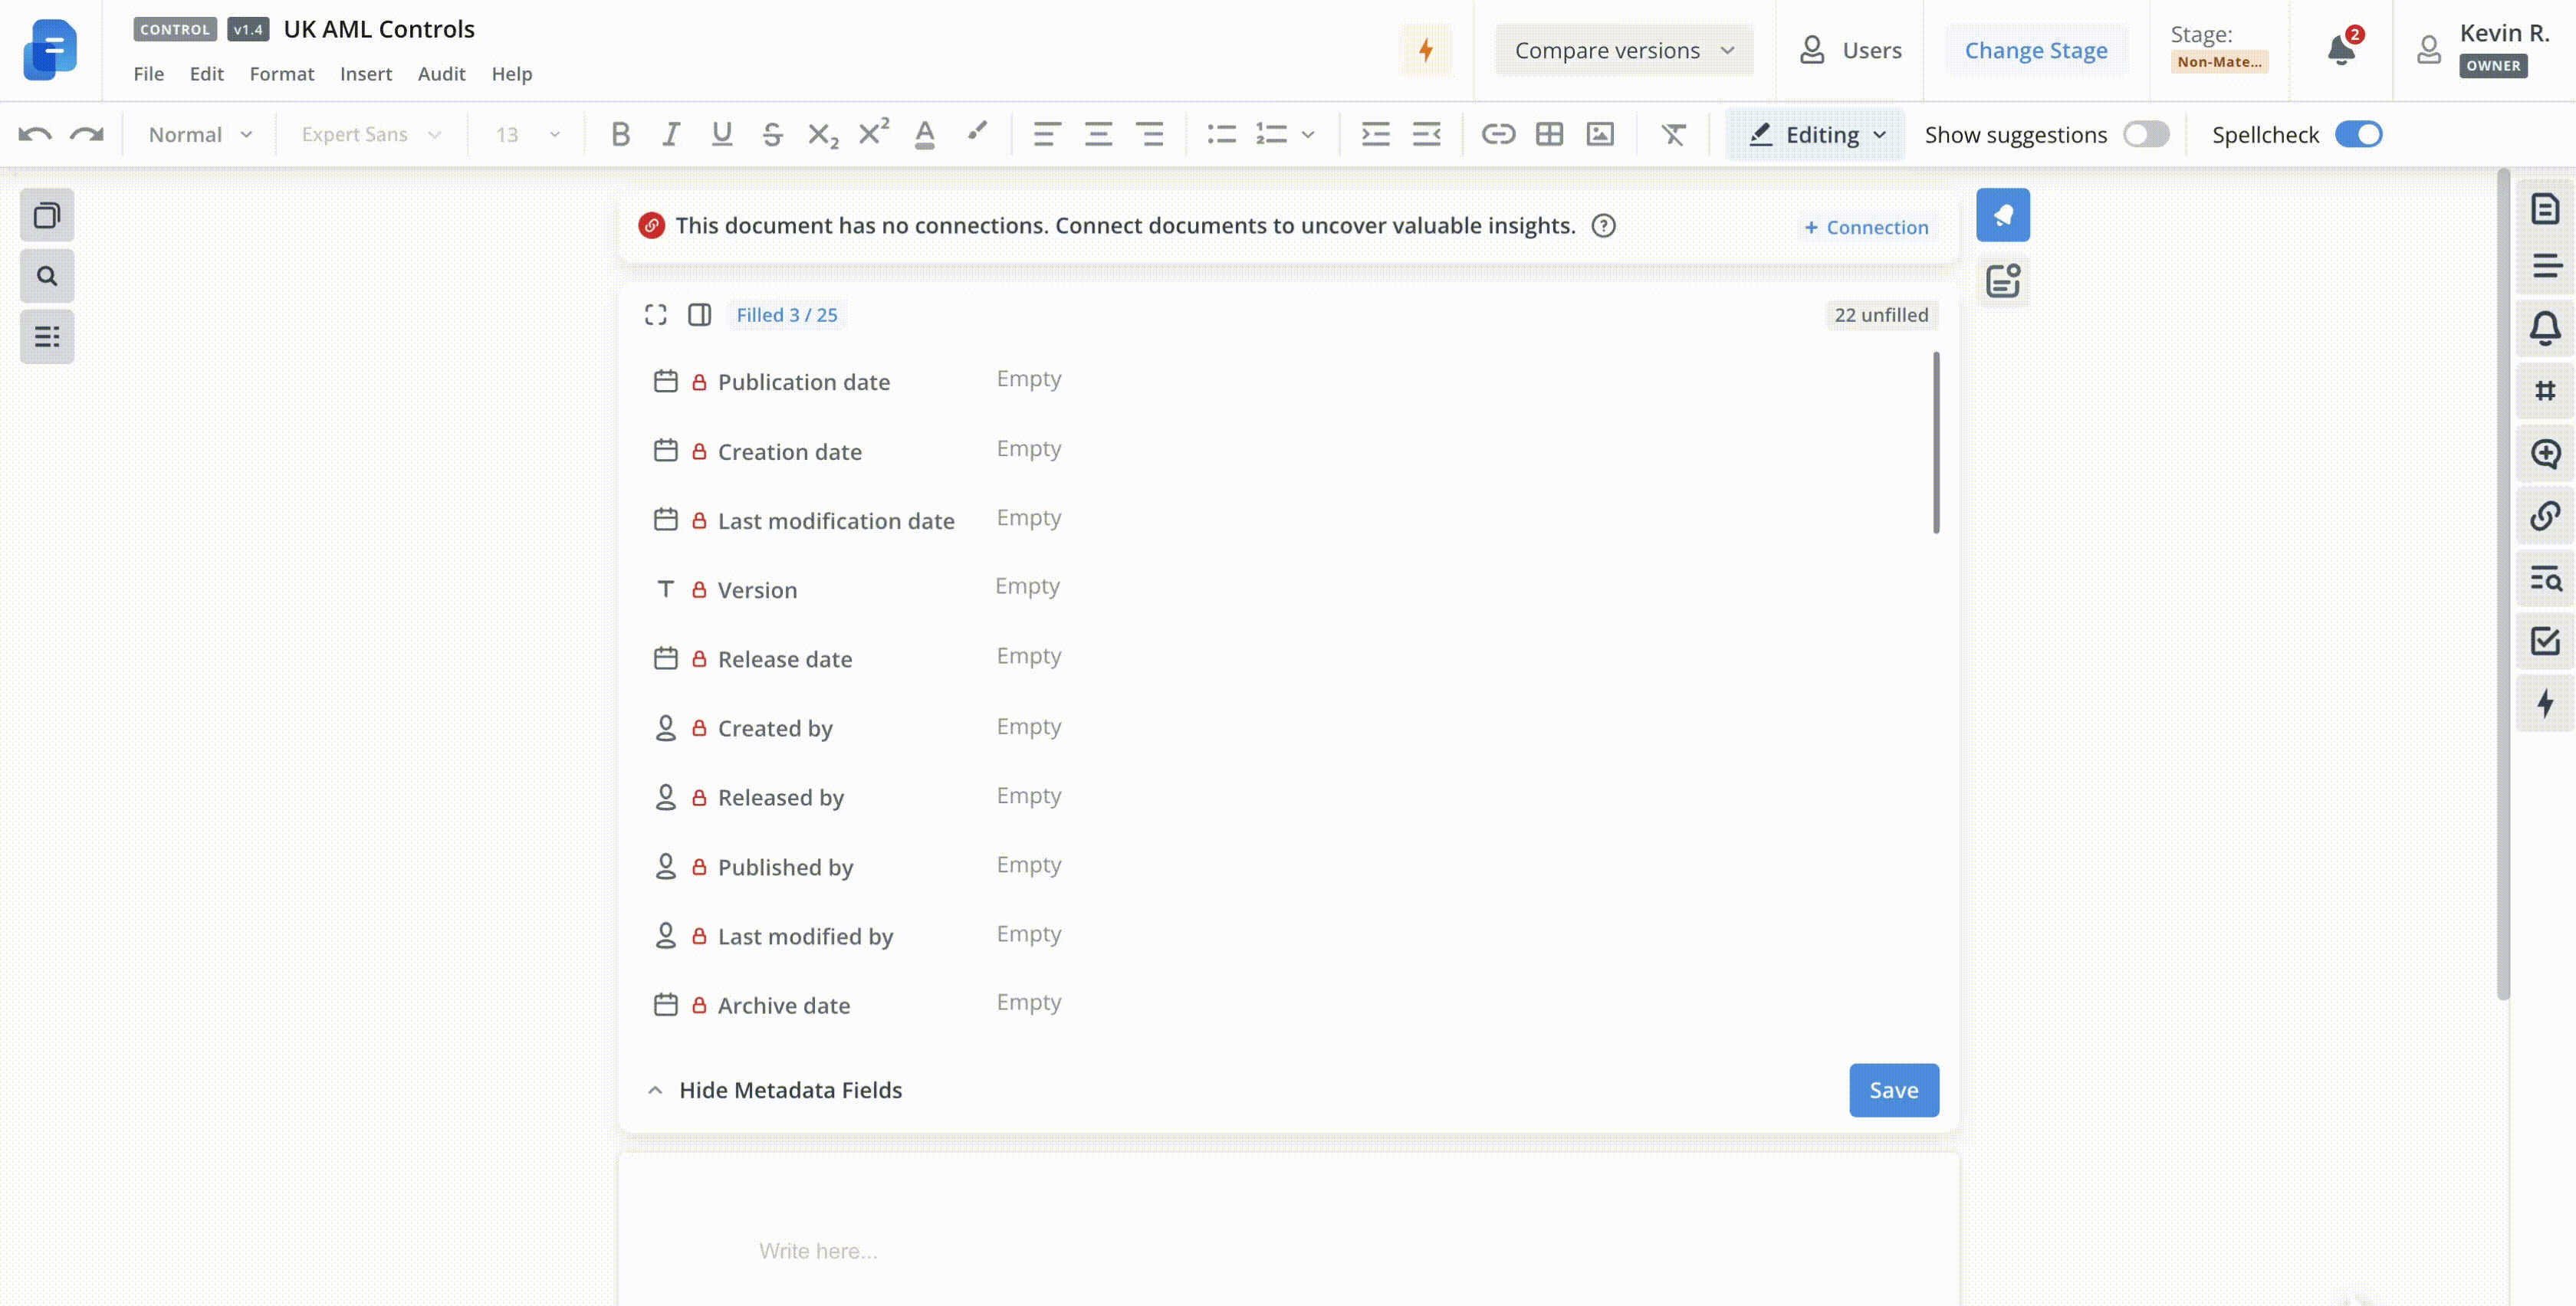Screen dimensions: 2576x1306
Task: Open the notifications bell with red badge
Action: click(x=2341, y=50)
